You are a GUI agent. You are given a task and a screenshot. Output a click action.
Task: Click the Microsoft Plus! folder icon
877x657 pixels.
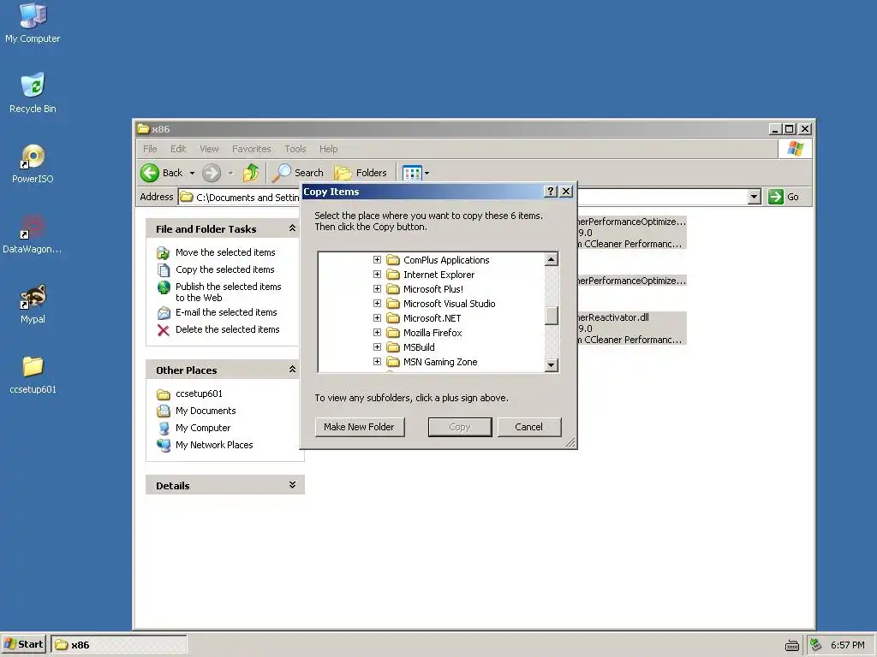(393, 289)
